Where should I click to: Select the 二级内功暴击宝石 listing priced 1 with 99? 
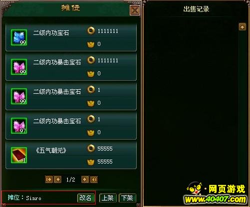[x=71, y=96]
